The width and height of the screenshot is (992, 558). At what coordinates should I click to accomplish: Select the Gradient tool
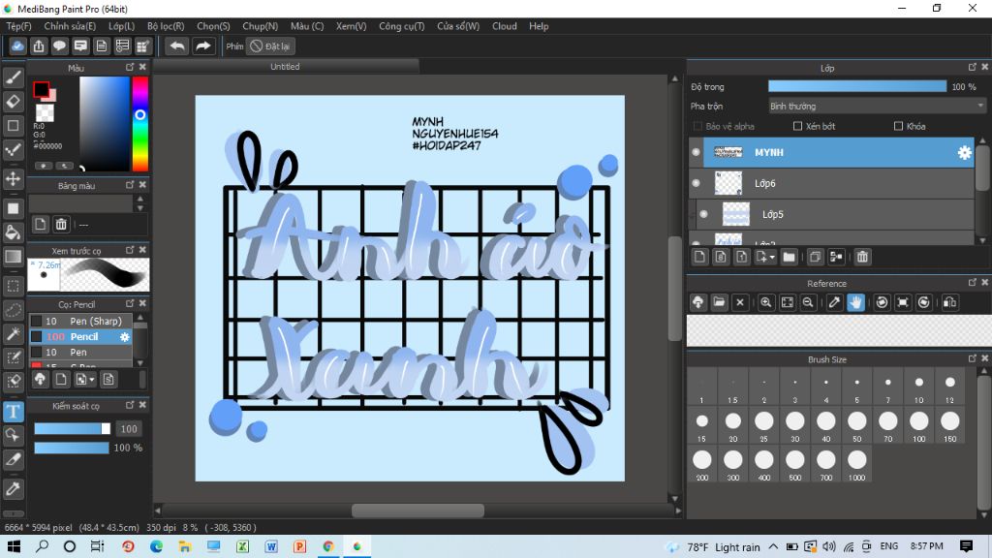click(x=14, y=256)
